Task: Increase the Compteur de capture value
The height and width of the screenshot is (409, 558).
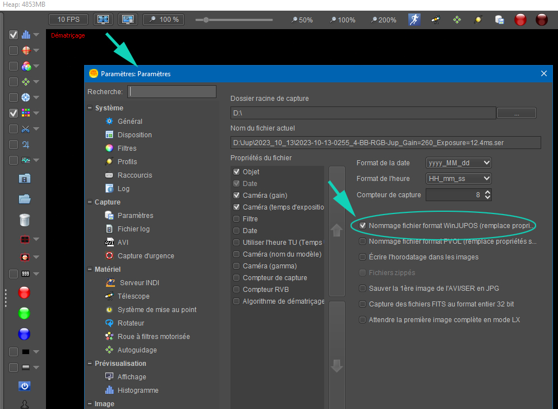Action: tap(487, 192)
